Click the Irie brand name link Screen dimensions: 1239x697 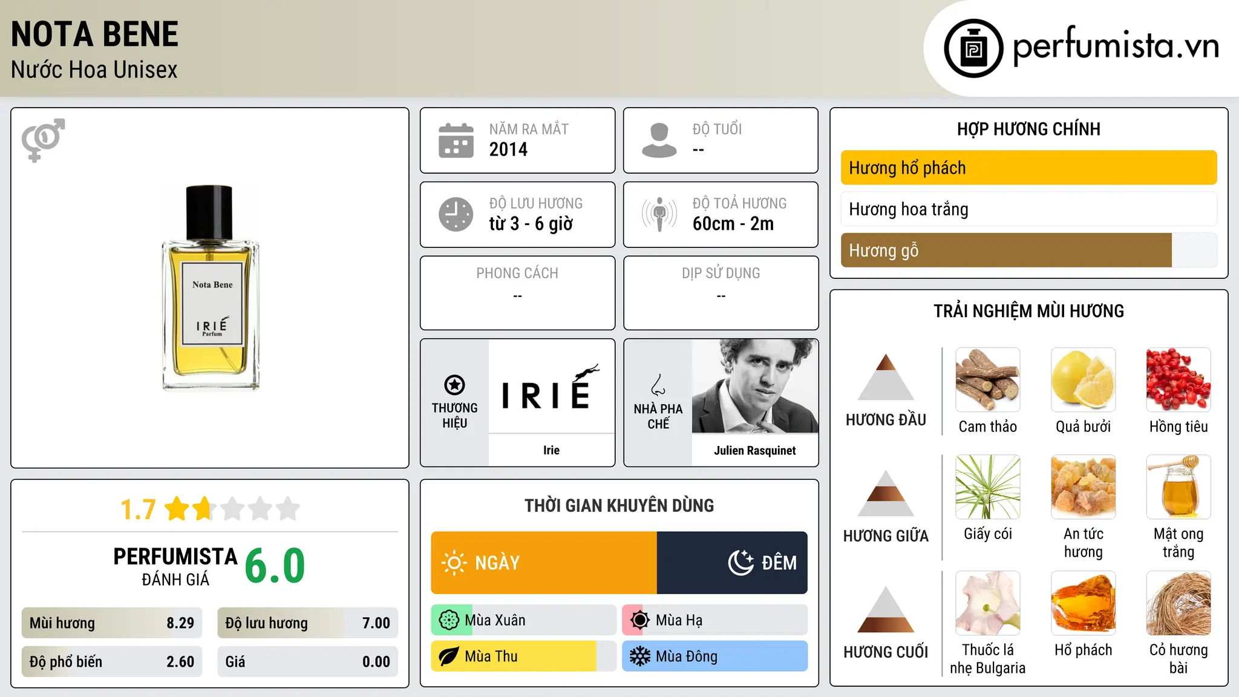tap(551, 450)
